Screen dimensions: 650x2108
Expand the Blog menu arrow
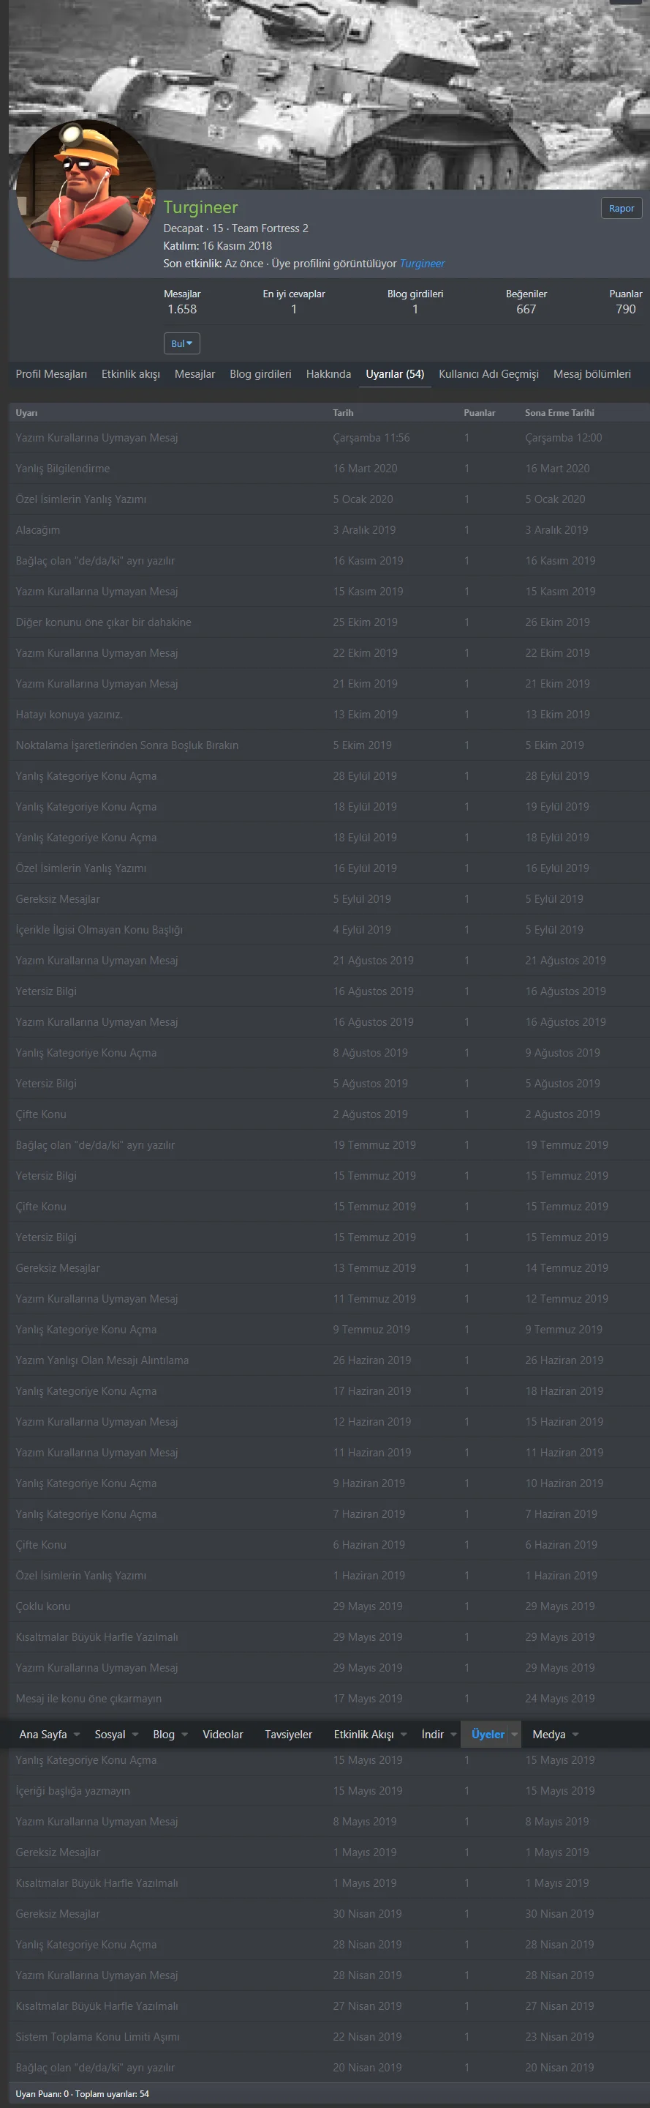185,1734
